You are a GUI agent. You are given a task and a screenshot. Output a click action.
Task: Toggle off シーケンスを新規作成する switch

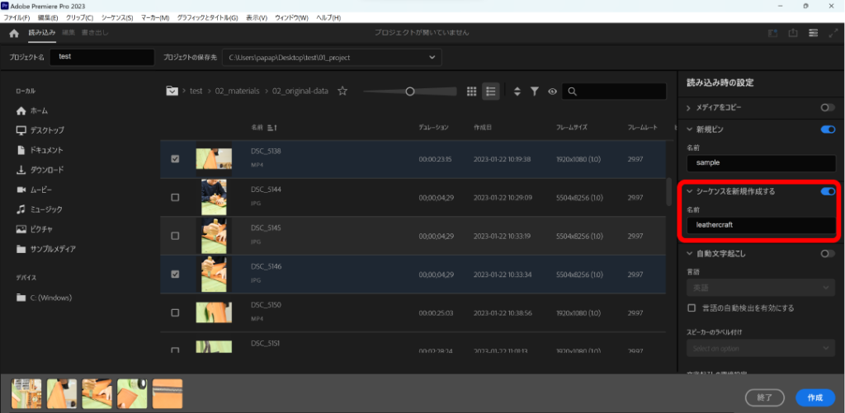pyautogui.click(x=828, y=191)
